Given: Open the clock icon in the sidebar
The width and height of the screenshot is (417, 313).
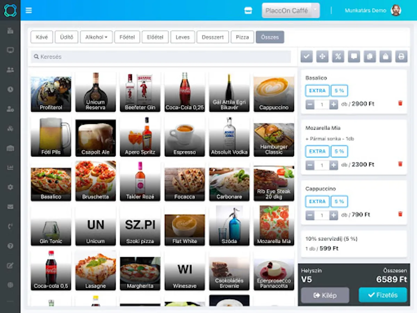Looking at the screenshot, I should pos(10,89).
